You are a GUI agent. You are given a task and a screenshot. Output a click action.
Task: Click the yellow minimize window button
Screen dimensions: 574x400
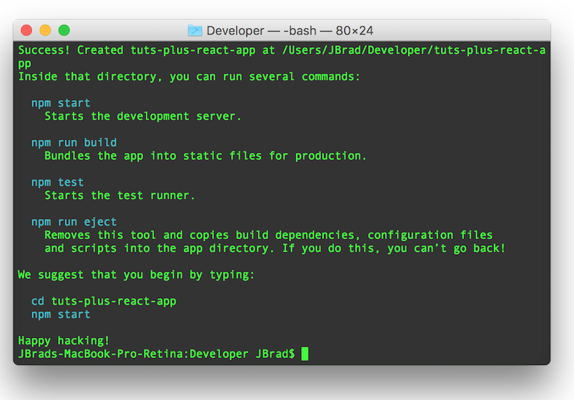45,30
